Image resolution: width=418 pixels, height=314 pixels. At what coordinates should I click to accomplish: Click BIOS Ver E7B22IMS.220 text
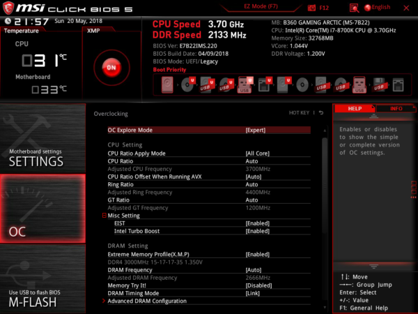(185, 46)
